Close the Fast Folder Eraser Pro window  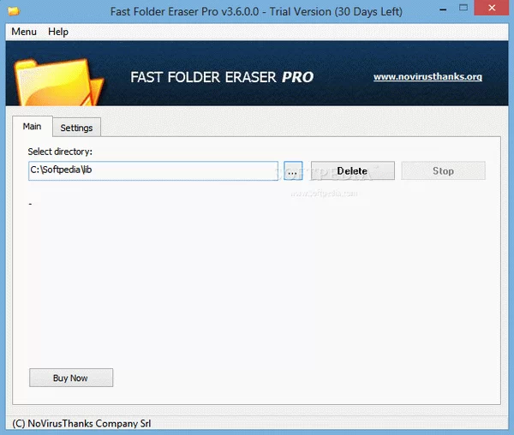point(492,8)
